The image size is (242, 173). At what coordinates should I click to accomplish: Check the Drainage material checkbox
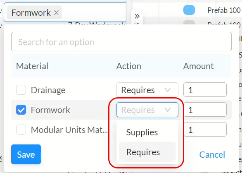(21, 90)
